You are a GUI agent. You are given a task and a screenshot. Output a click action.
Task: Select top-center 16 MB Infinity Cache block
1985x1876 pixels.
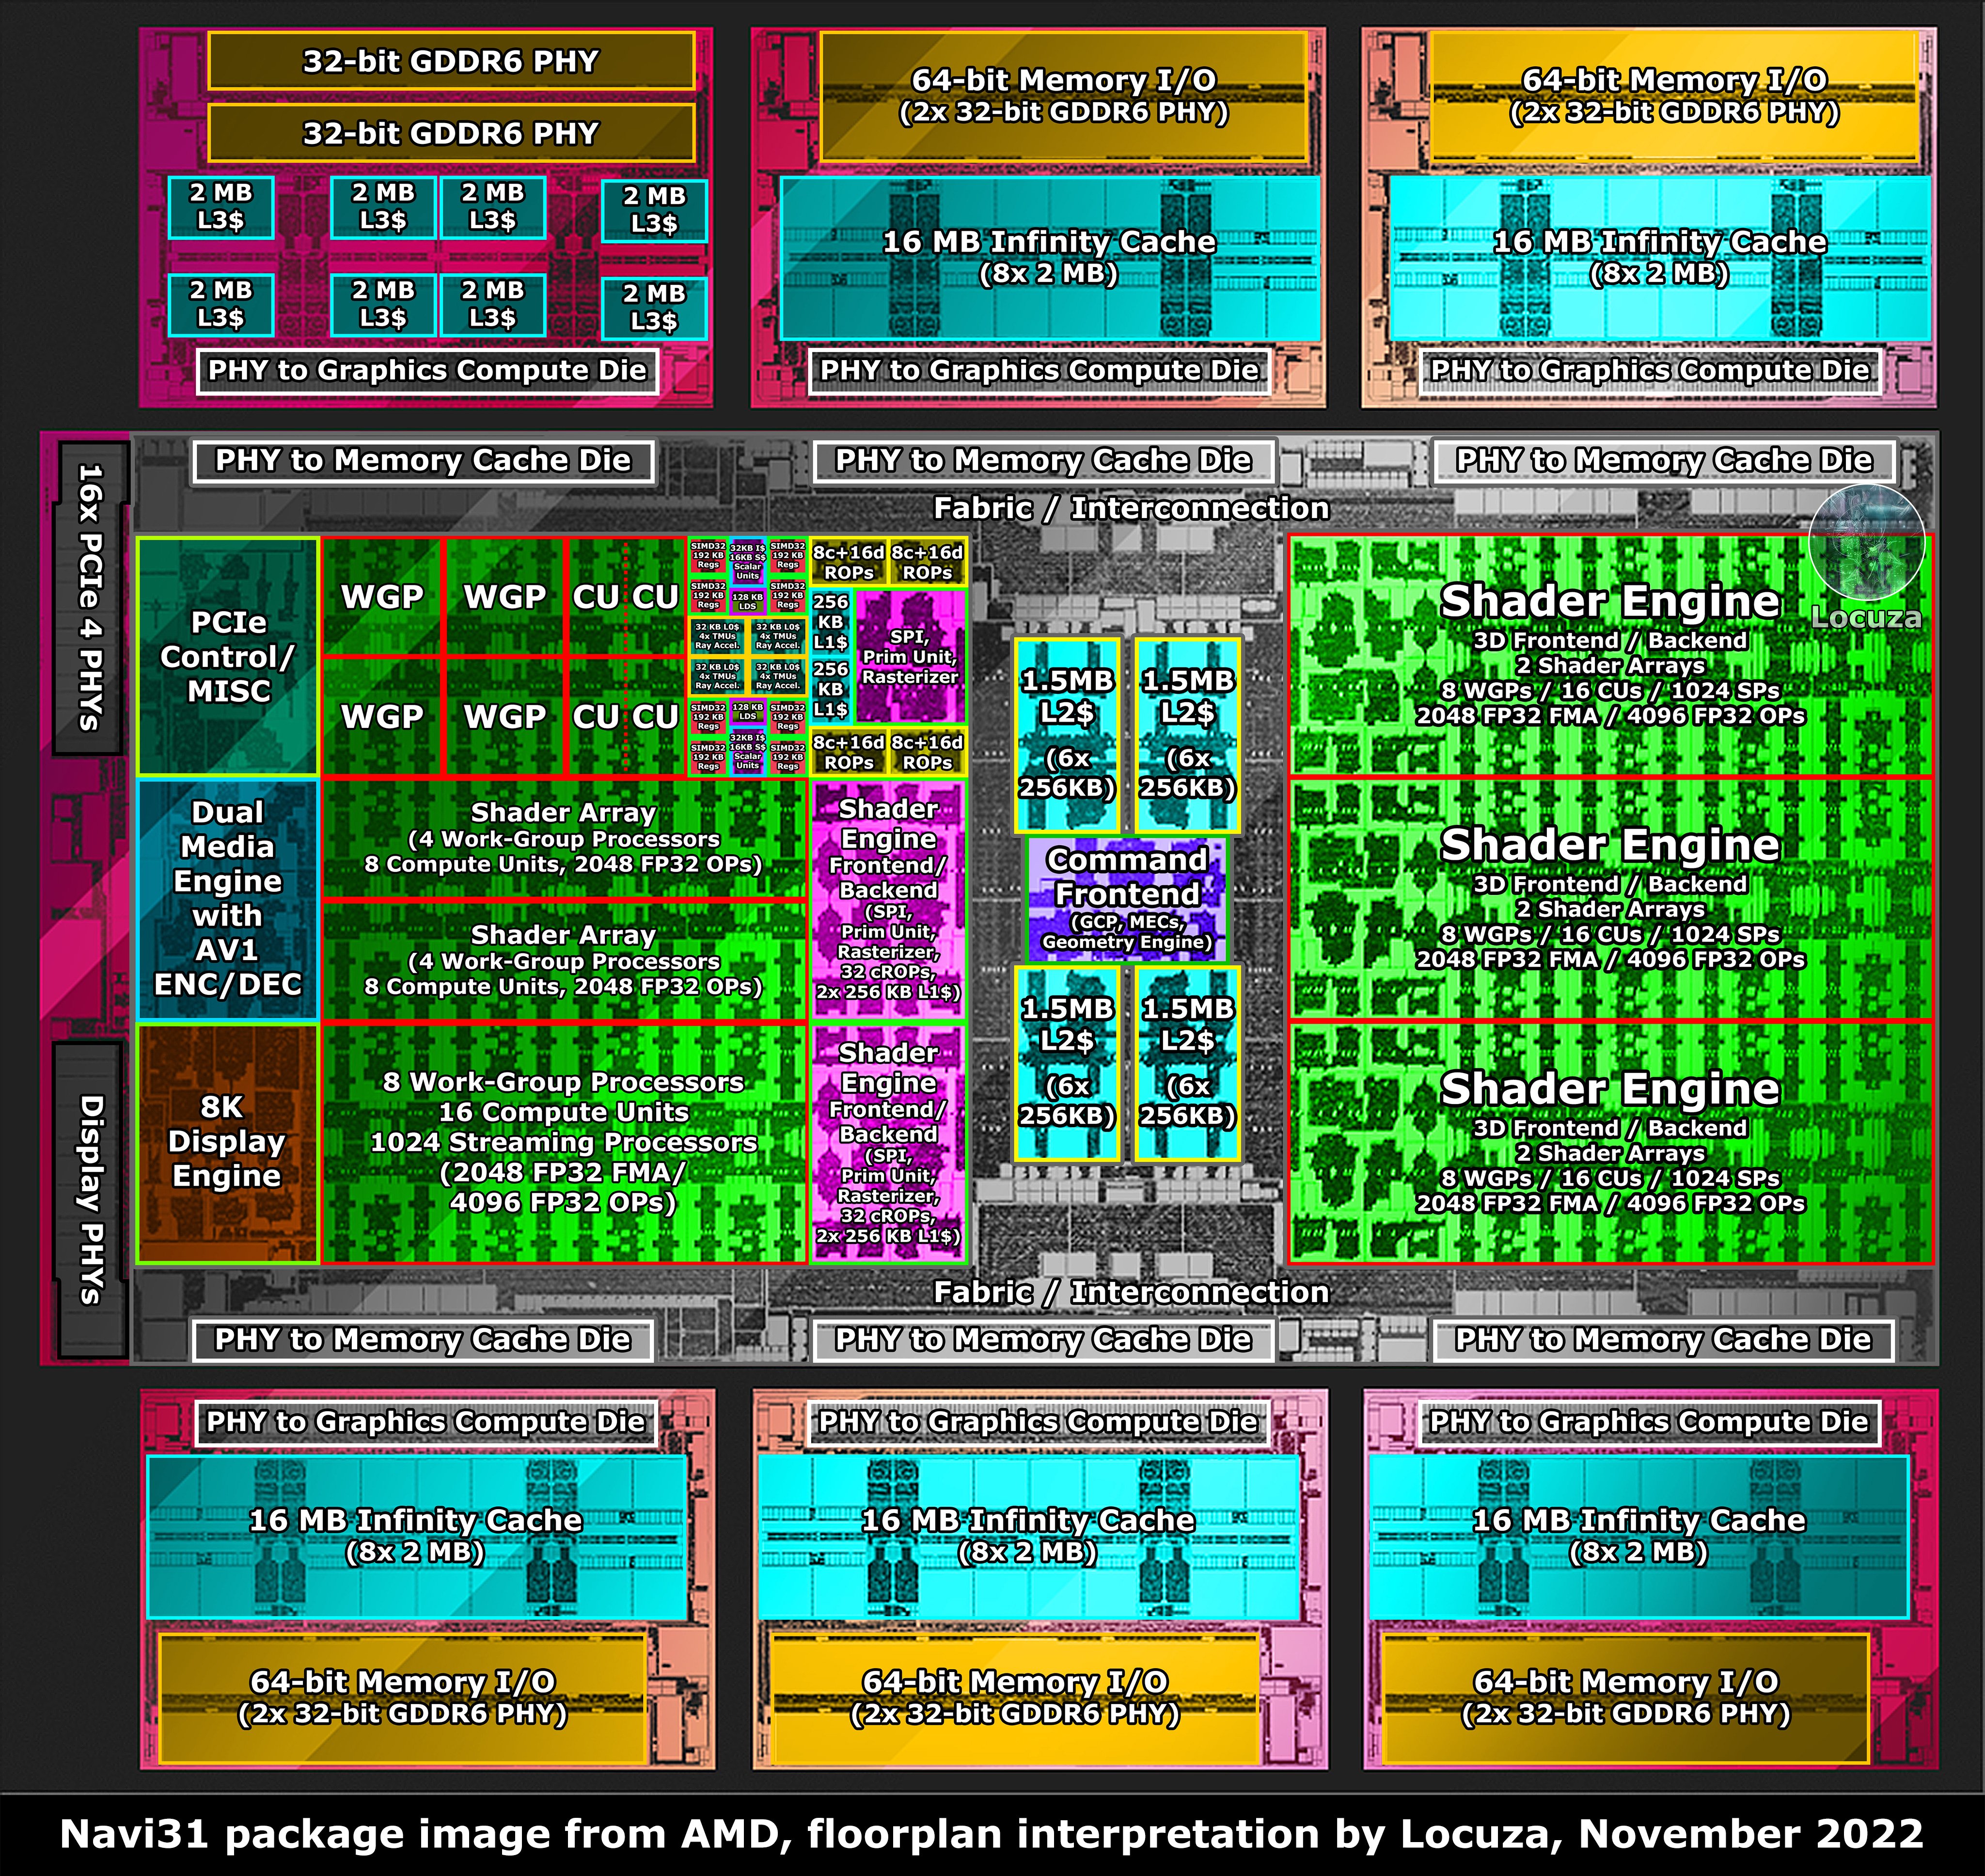click(1049, 258)
